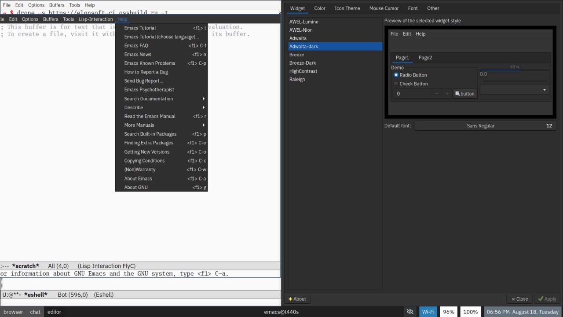Click the 96% battery indicator in taskbar
This screenshot has width=563, height=317.
[449, 312]
